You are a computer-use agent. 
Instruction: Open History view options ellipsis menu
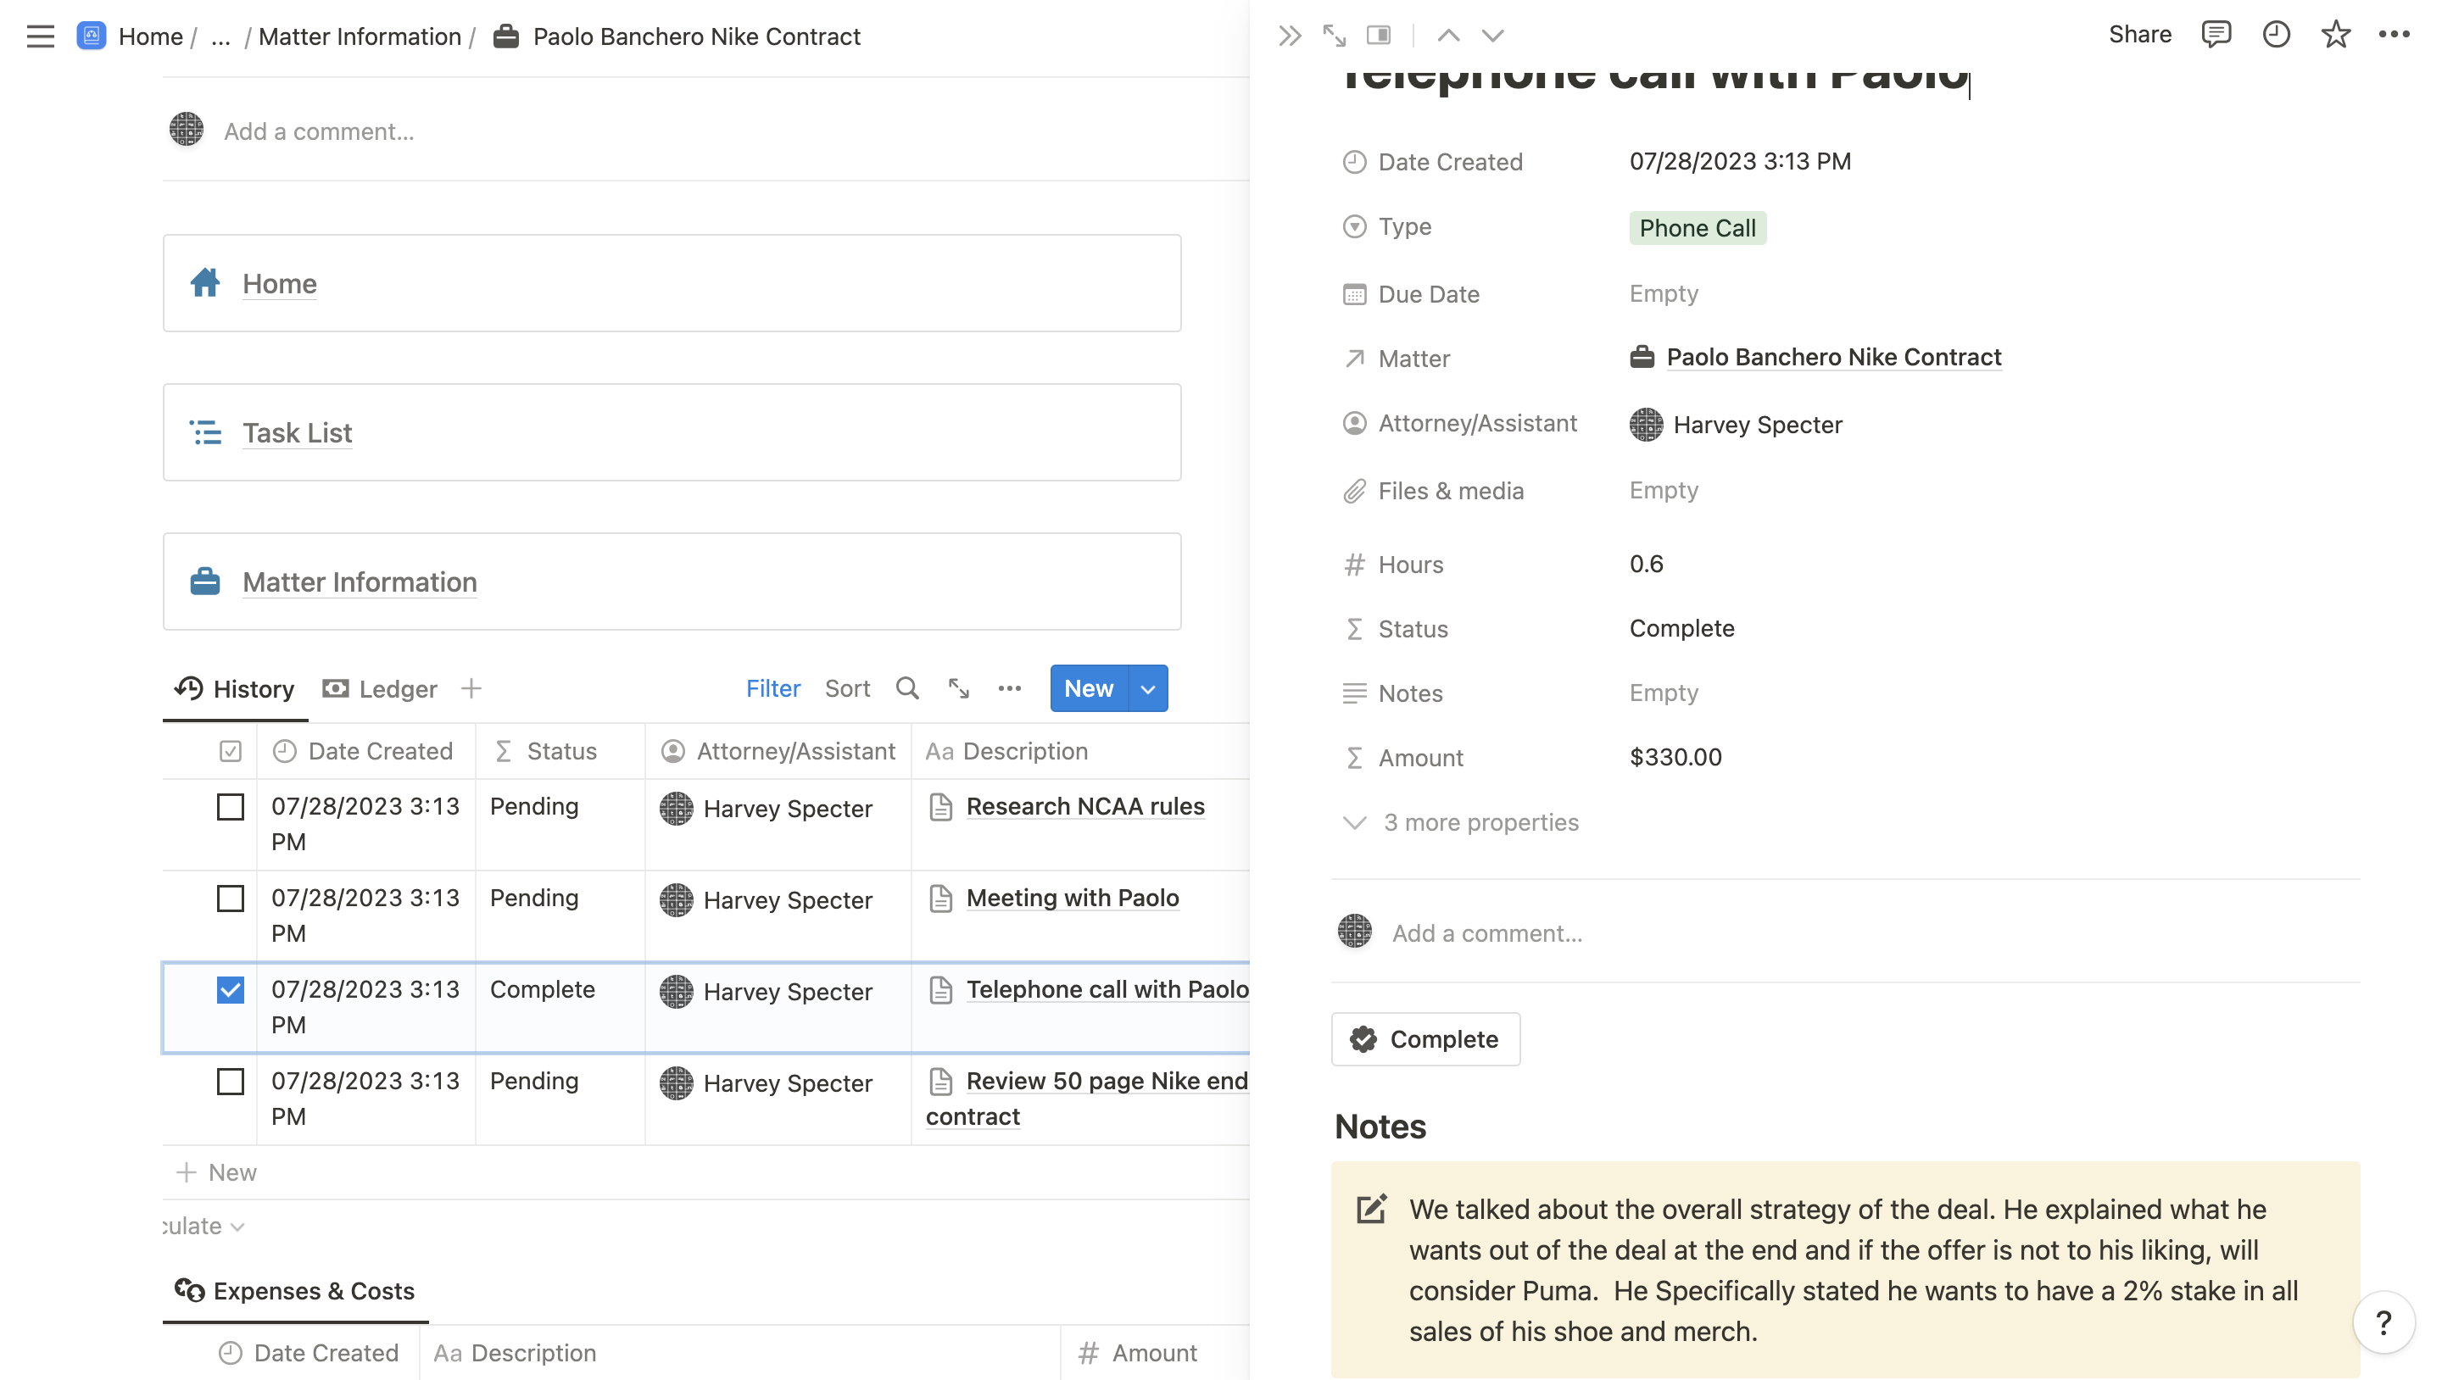click(x=1010, y=688)
